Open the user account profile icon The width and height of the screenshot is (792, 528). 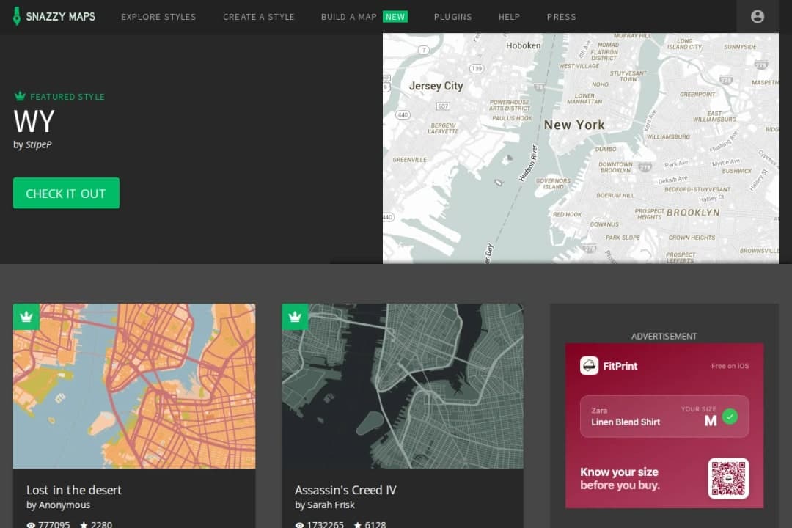757,17
